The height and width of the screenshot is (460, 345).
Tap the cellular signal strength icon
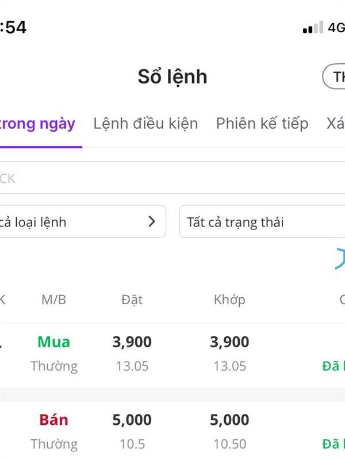pyautogui.click(x=313, y=28)
